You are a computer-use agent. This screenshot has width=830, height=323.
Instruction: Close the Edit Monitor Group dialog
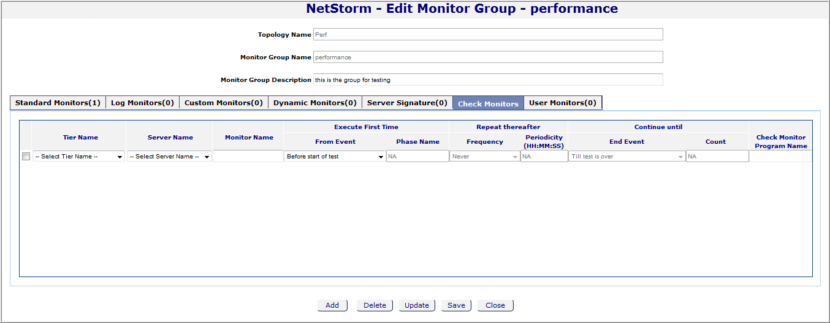495,305
